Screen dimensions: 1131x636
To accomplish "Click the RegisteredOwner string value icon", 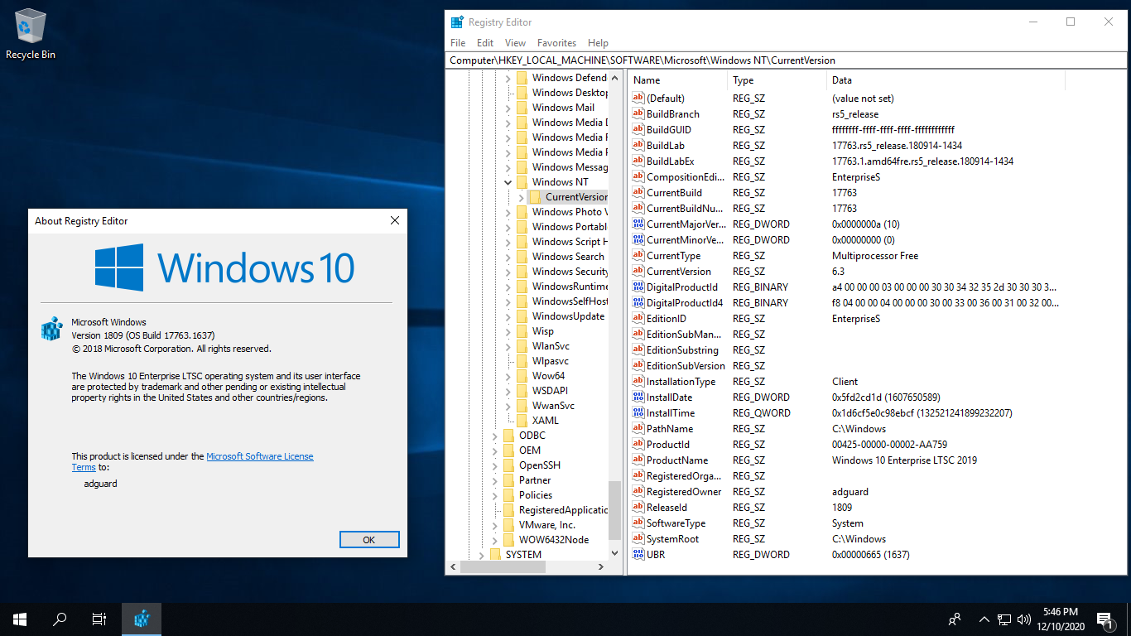I will point(638,491).
